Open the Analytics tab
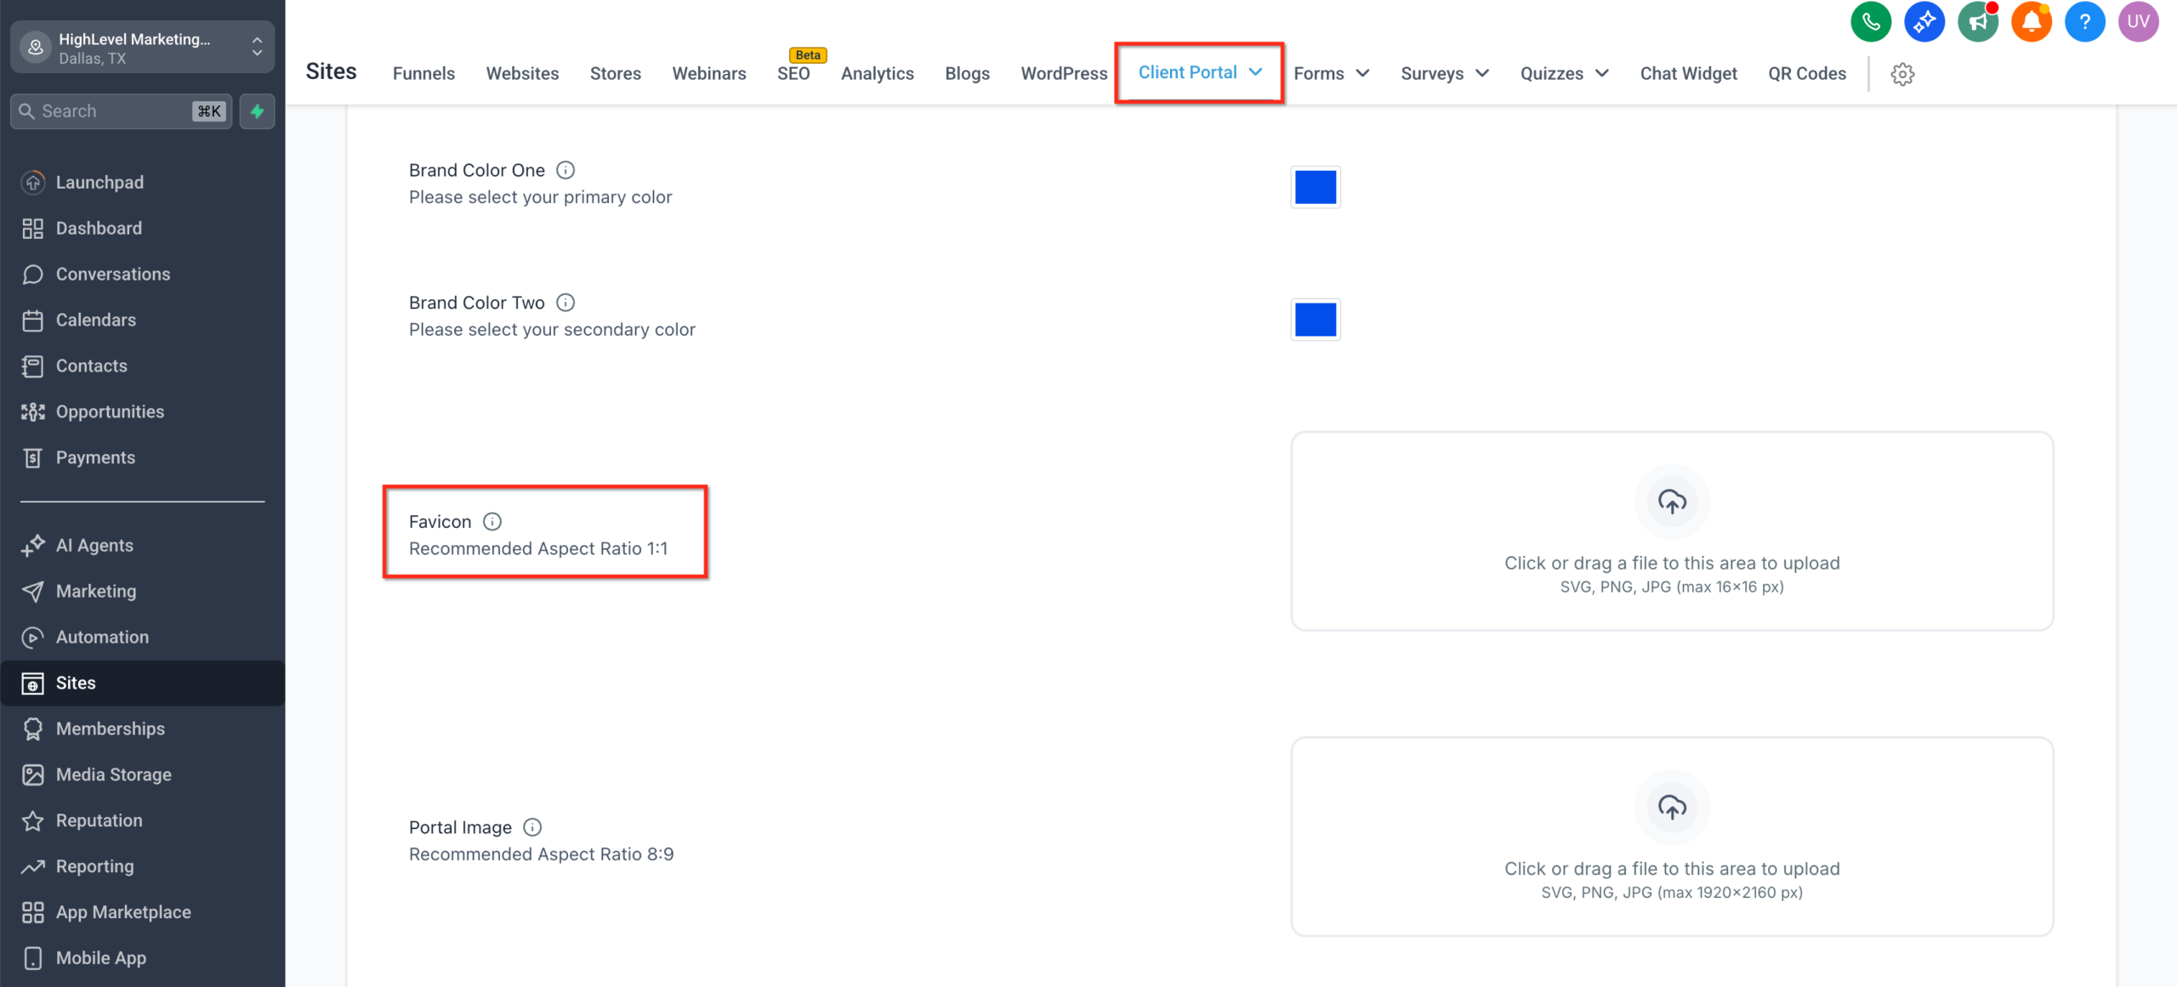2177x987 pixels. (878, 74)
